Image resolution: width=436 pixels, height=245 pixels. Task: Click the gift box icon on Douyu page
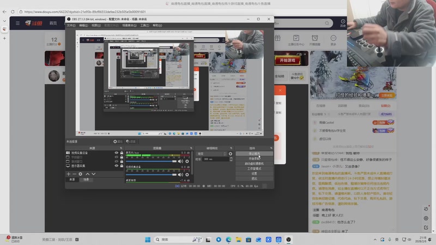click(277, 38)
